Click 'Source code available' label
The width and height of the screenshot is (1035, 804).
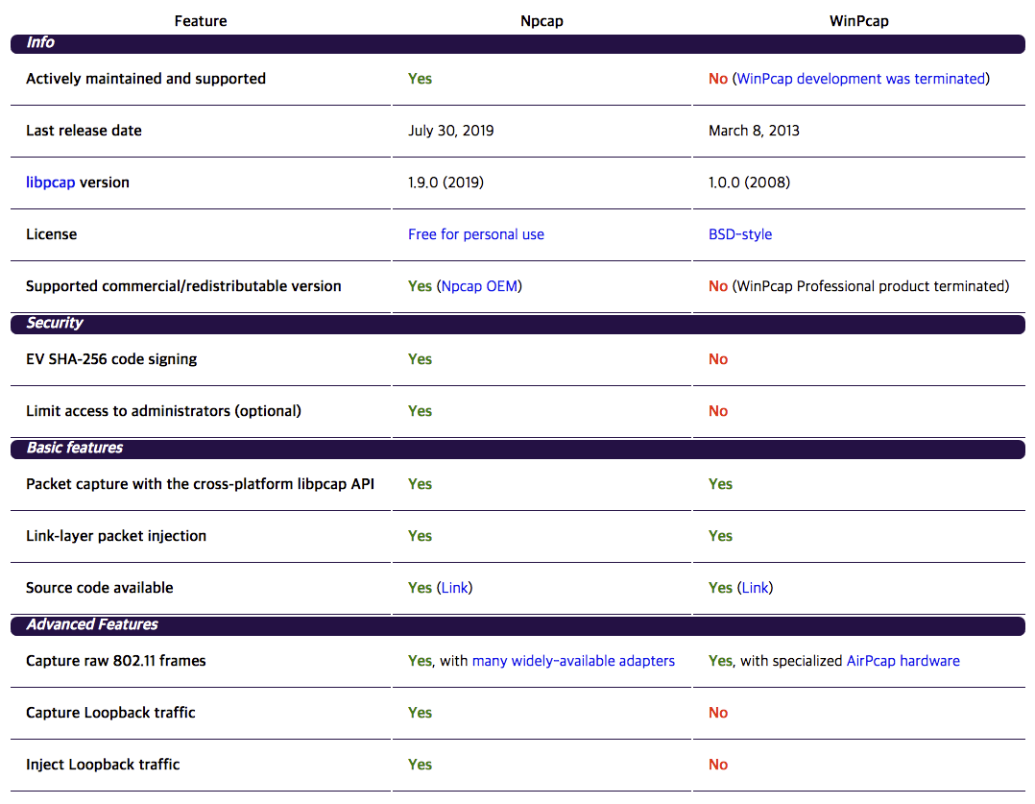[100, 588]
